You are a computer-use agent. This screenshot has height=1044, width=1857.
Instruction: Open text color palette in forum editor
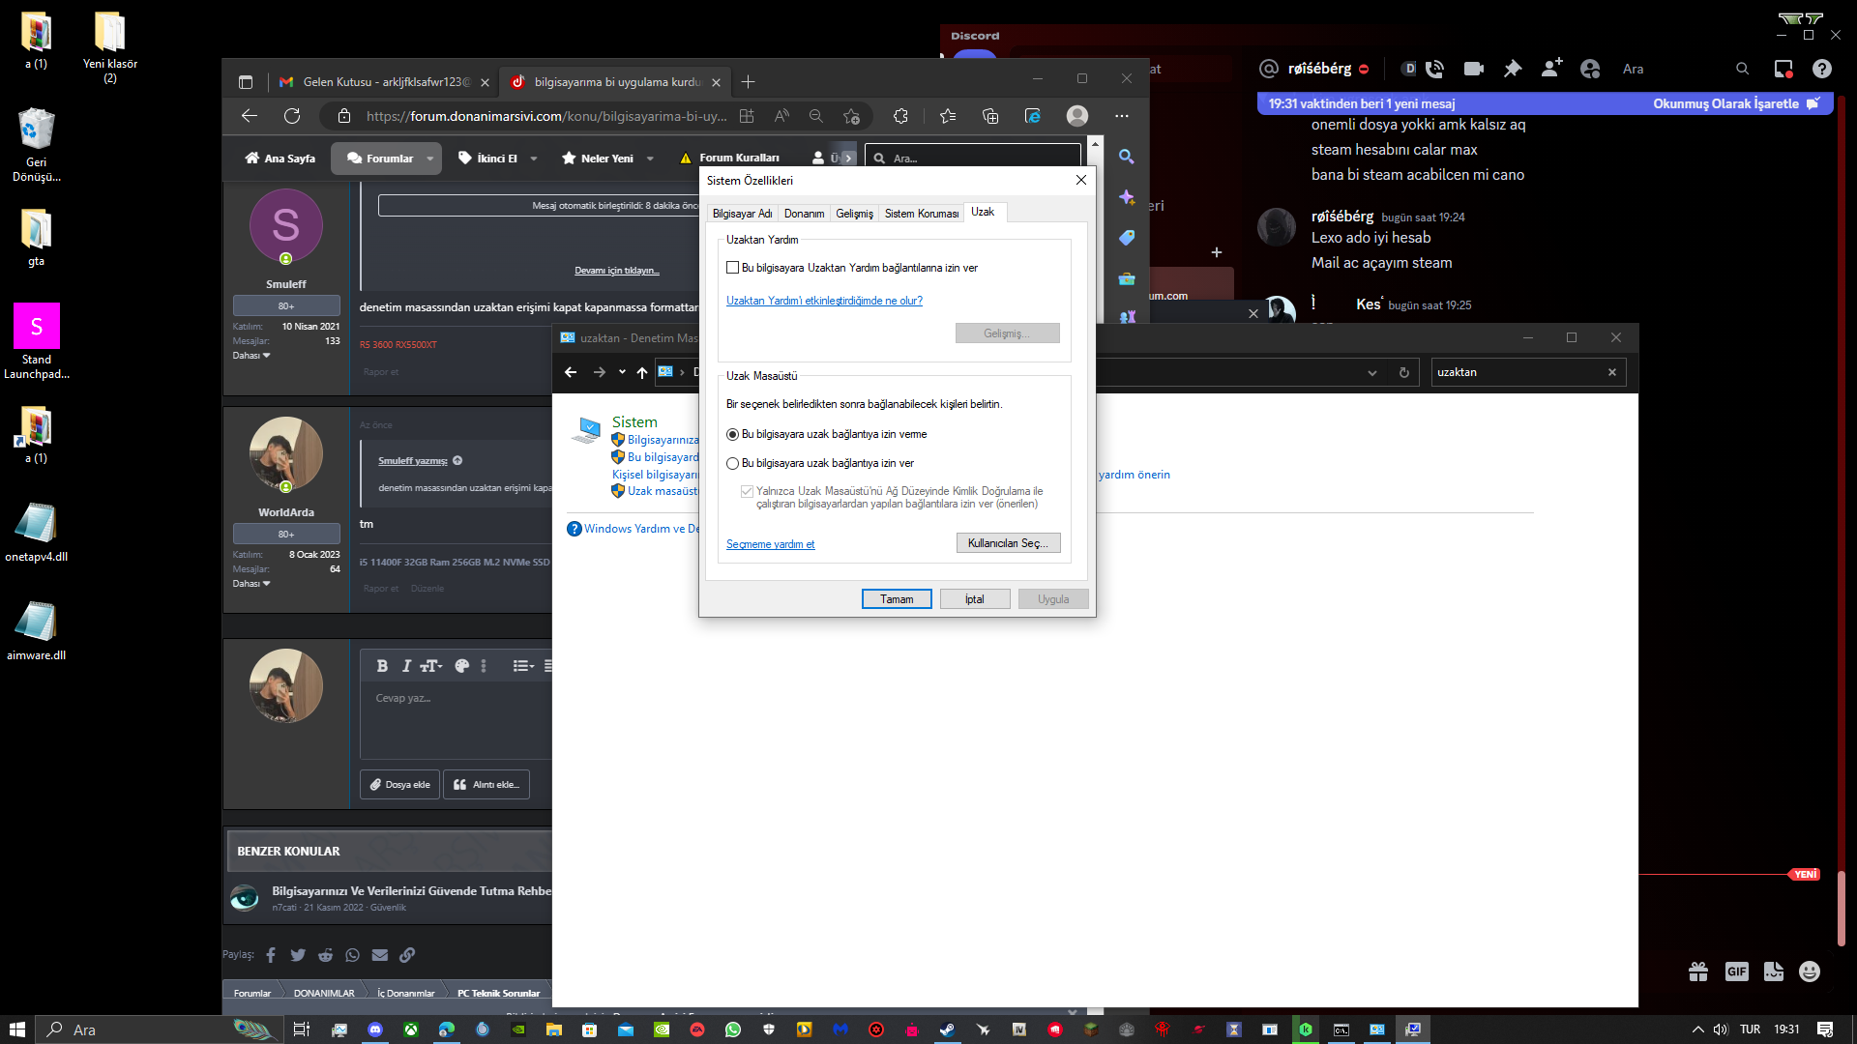point(461,666)
